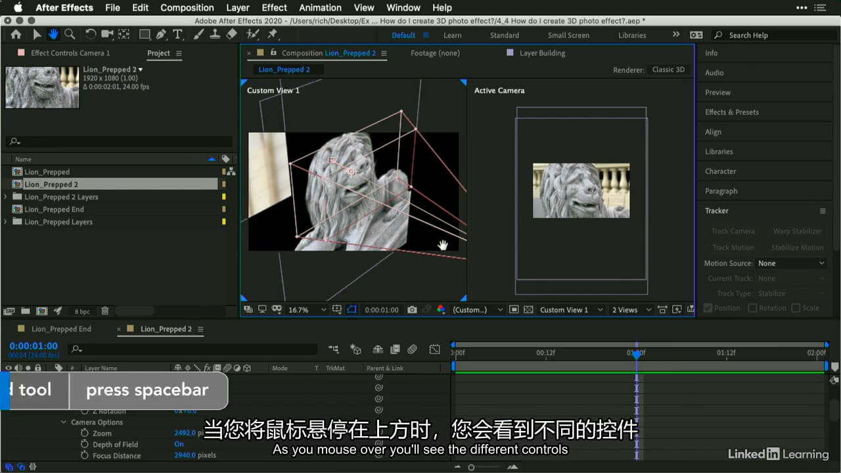Click the Lion_Prepped 2 project thumbnail
Screen dimensions: 841x473
pos(42,87)
